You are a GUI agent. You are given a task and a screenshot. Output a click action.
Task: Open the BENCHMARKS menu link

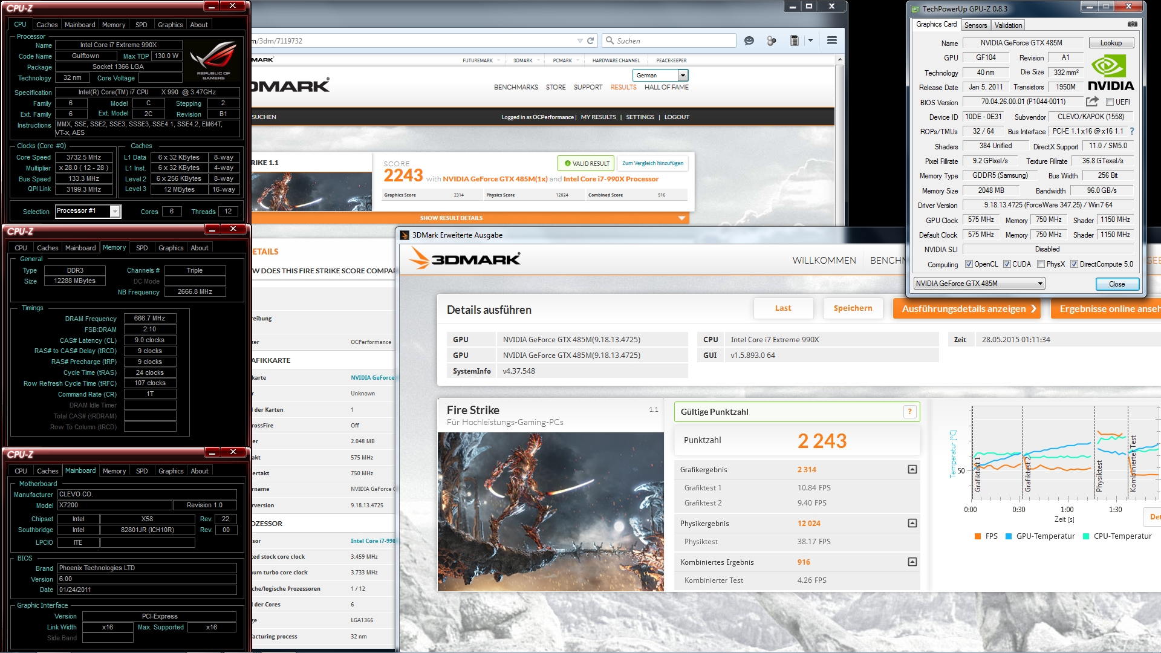516,87
